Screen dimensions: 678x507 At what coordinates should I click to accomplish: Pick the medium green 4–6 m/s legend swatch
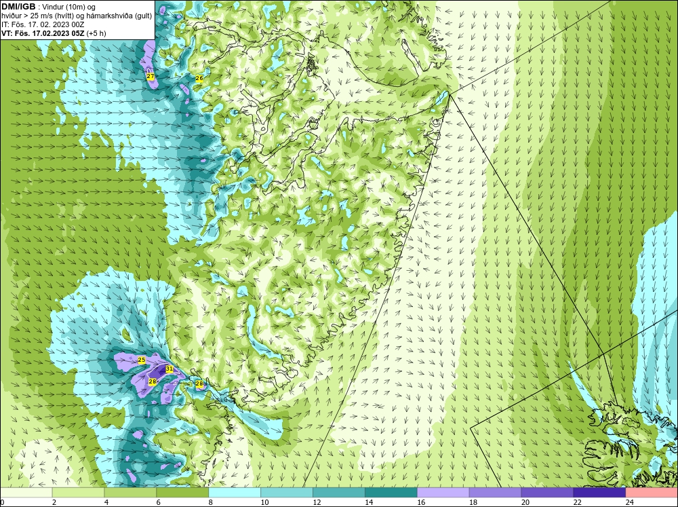coord(130,492)
